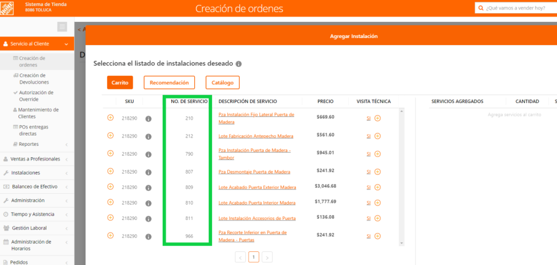Open Pza Instalación Fijo Lateral Puerta link

[x=256, y=118]
